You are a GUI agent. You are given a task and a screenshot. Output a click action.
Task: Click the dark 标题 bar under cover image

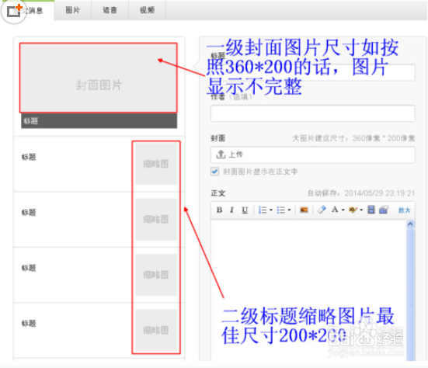pyautogui.click(x=99, y=121)
